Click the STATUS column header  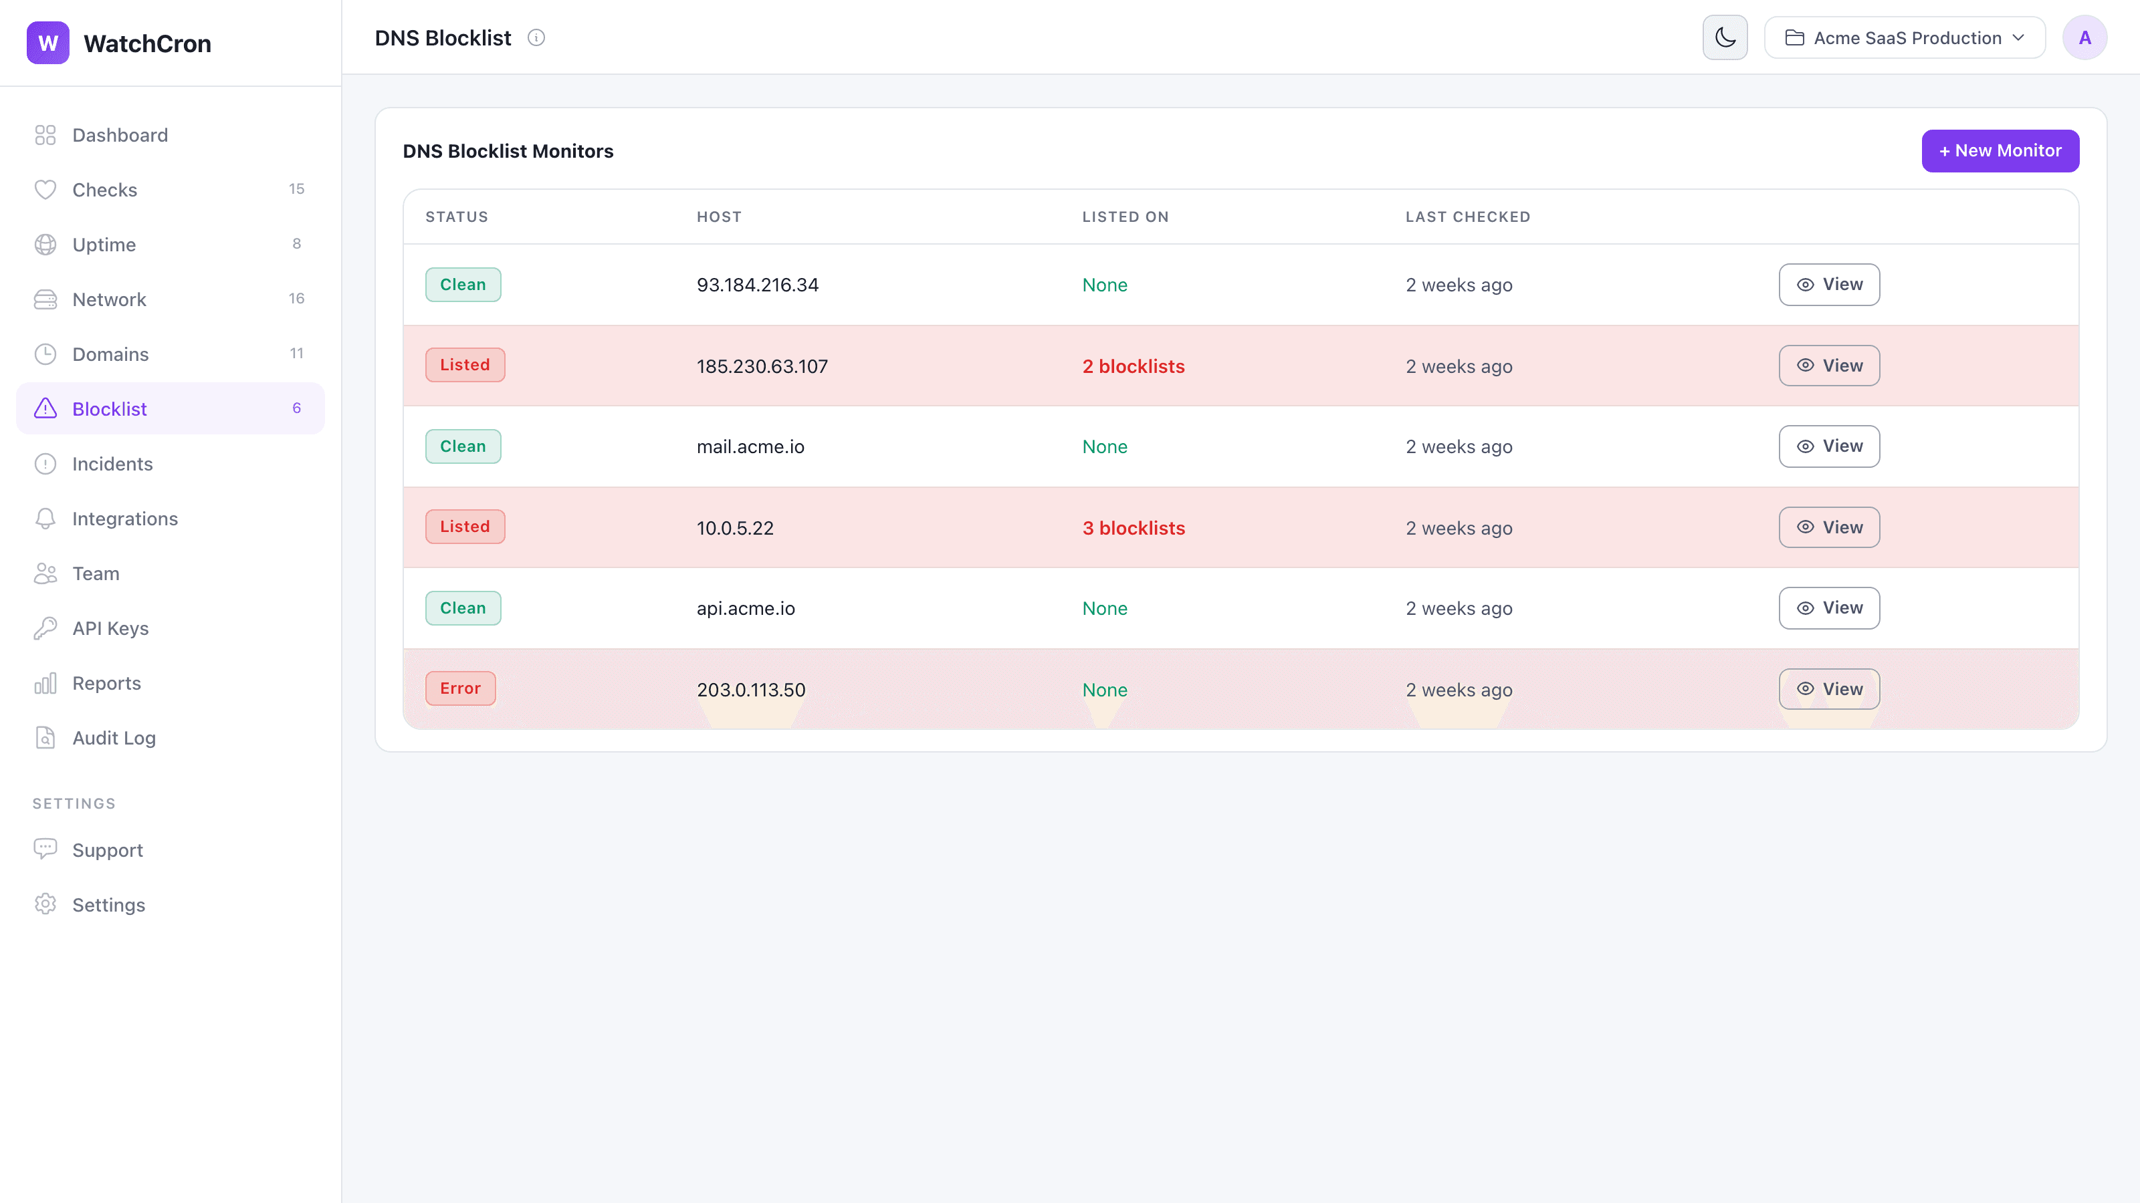(x=456, y=217)
